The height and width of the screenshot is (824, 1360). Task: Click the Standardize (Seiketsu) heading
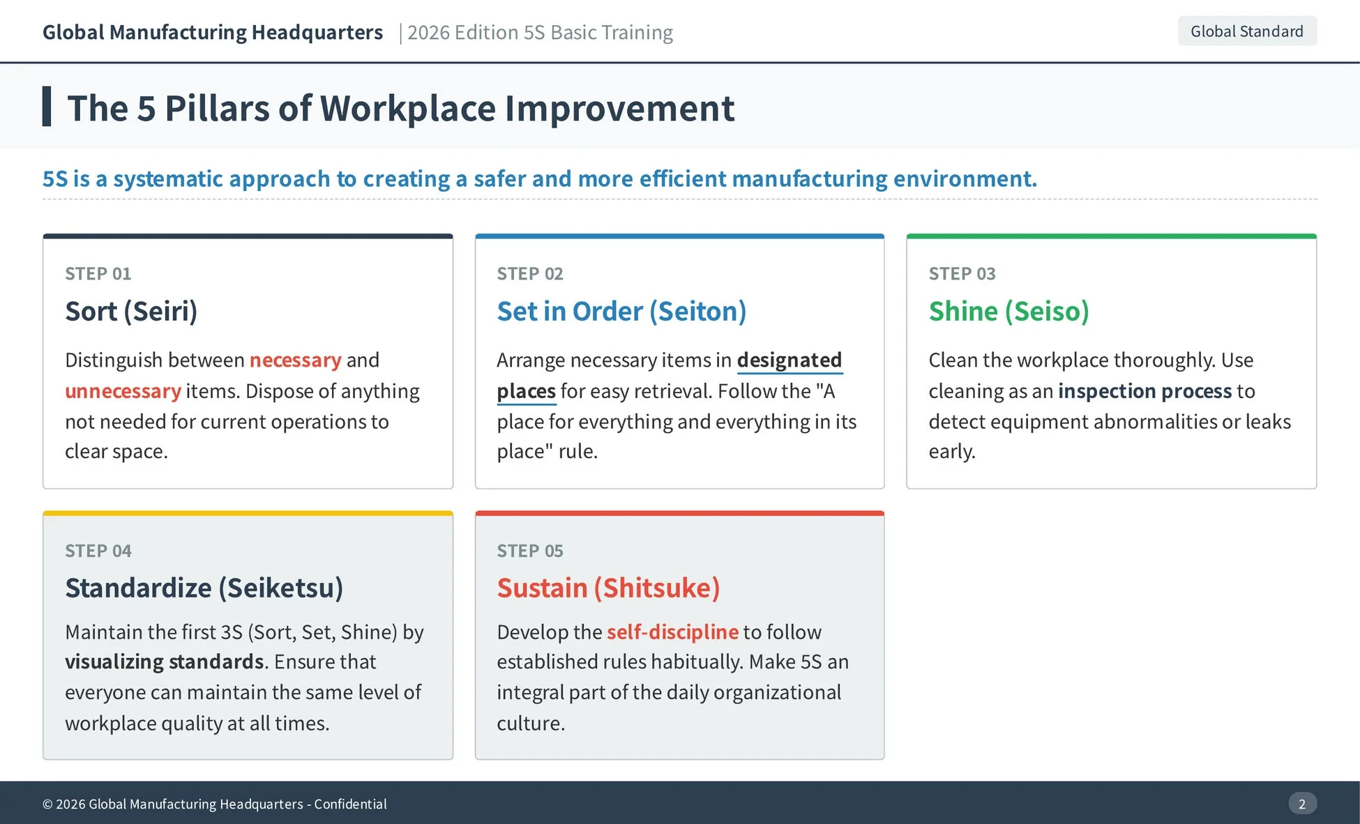point(204,588)
